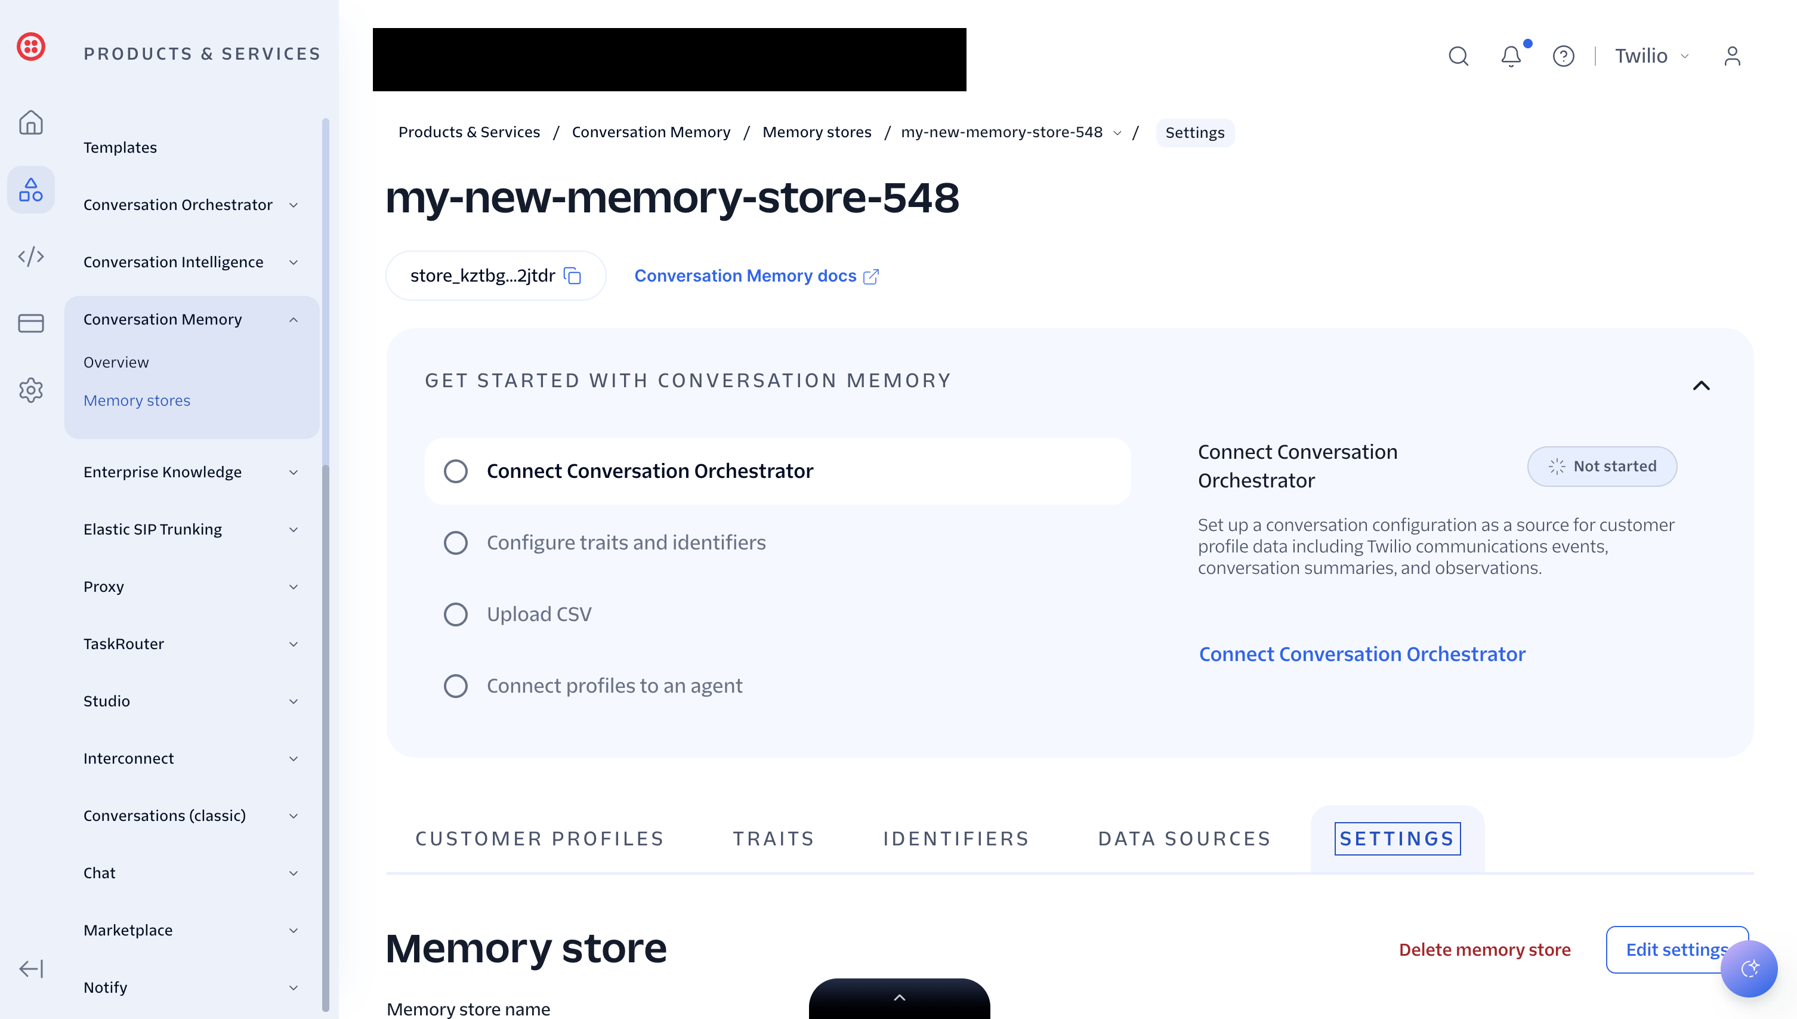Switch to the Data Sources tab
Image resolution: width=1797 pixels, height=1019 pixels.
click(x=1184, y=838)
